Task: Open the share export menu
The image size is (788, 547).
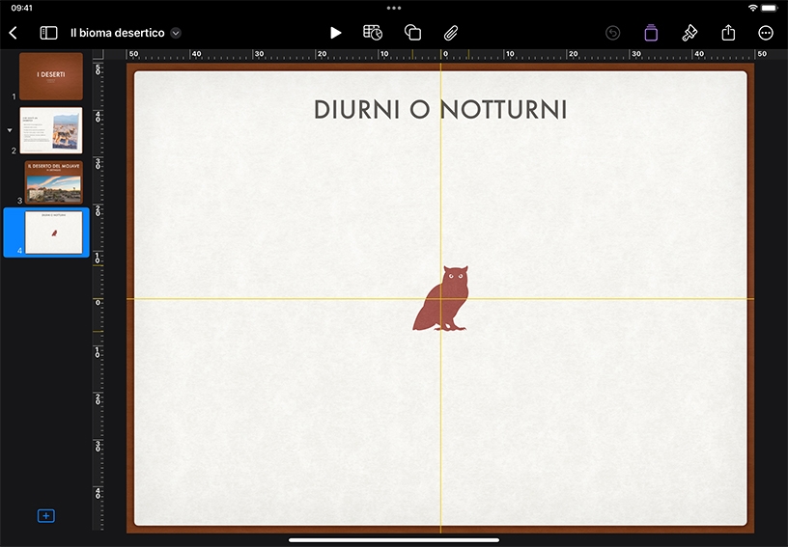Action: tap(728, 33)
